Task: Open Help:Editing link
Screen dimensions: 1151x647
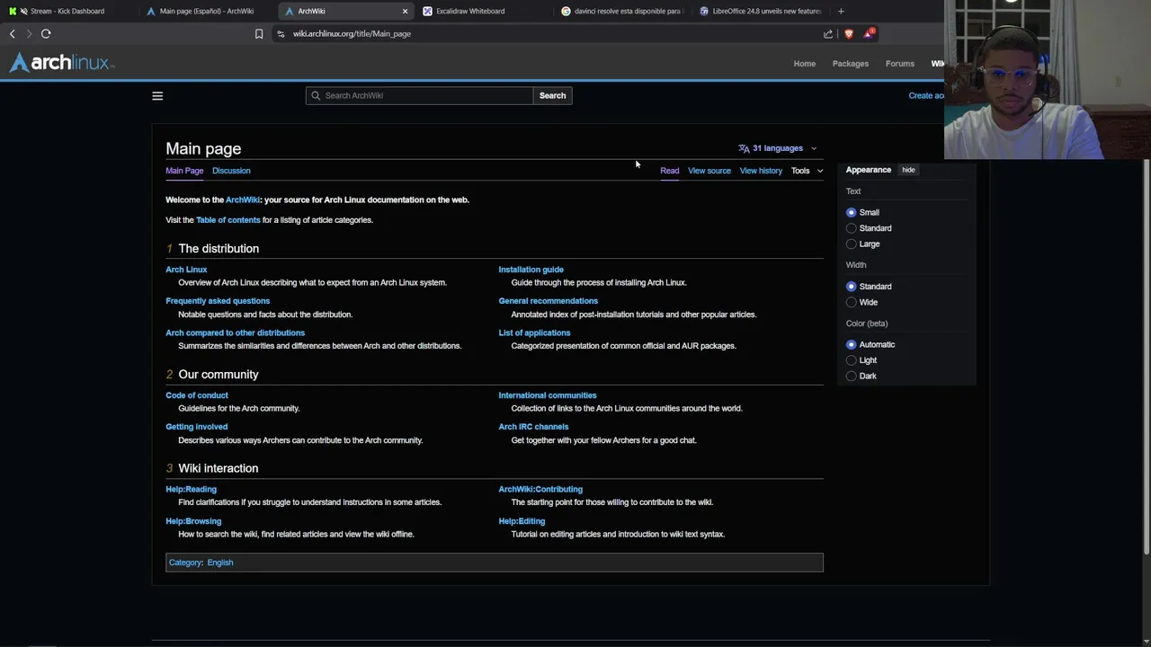Action: (522, 521)
